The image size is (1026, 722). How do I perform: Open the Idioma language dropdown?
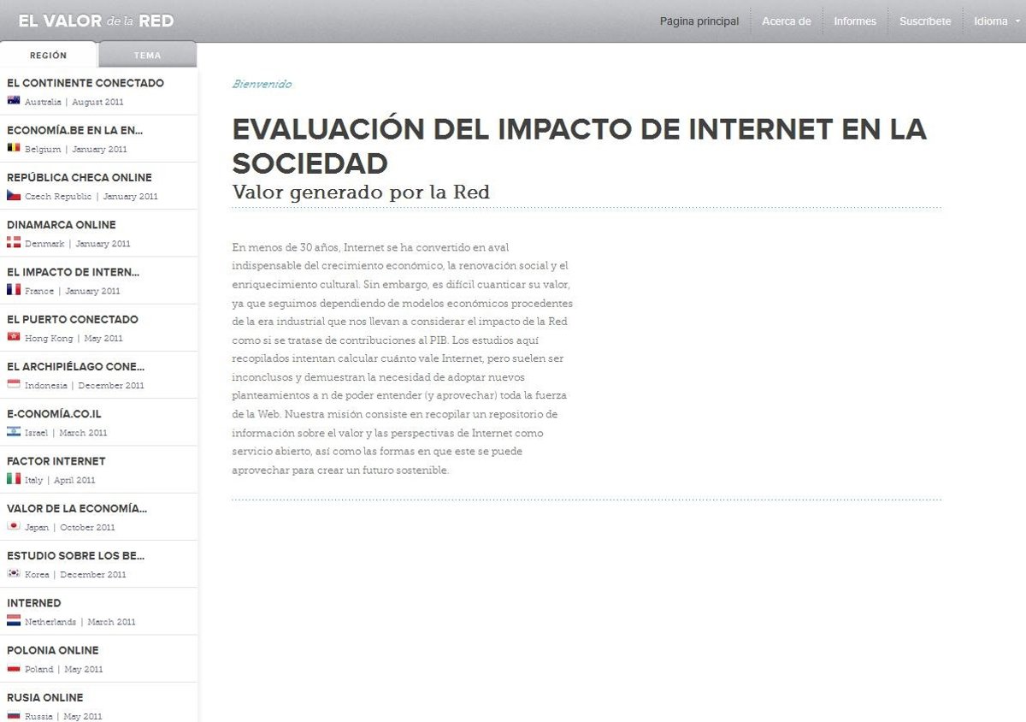tap(995, 21)
